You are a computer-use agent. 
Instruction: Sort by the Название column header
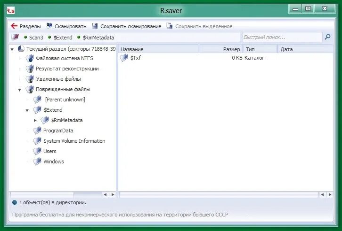159,49
